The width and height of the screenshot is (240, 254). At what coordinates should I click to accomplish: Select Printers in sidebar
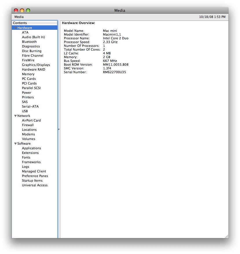pyautogui.click(x=28, y=97)
